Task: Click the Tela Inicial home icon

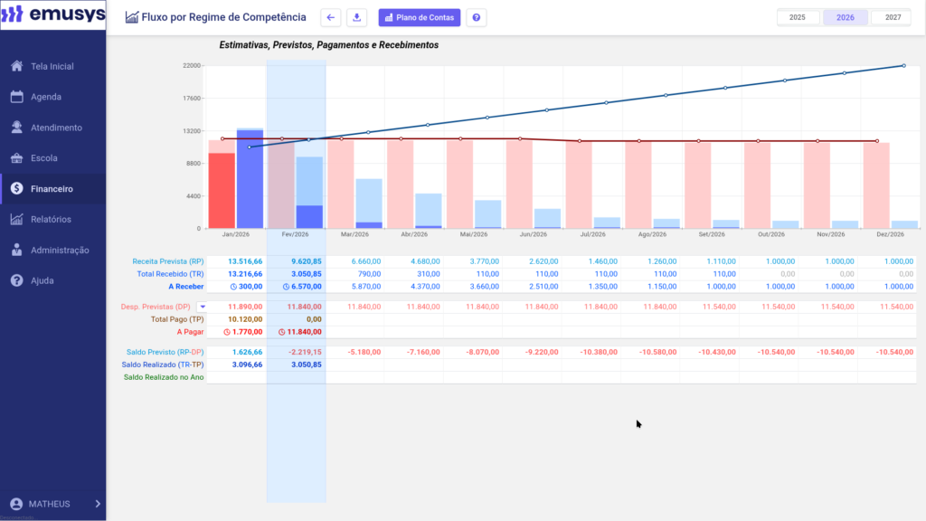Action: pyautogui.click(x=16, y=66)
